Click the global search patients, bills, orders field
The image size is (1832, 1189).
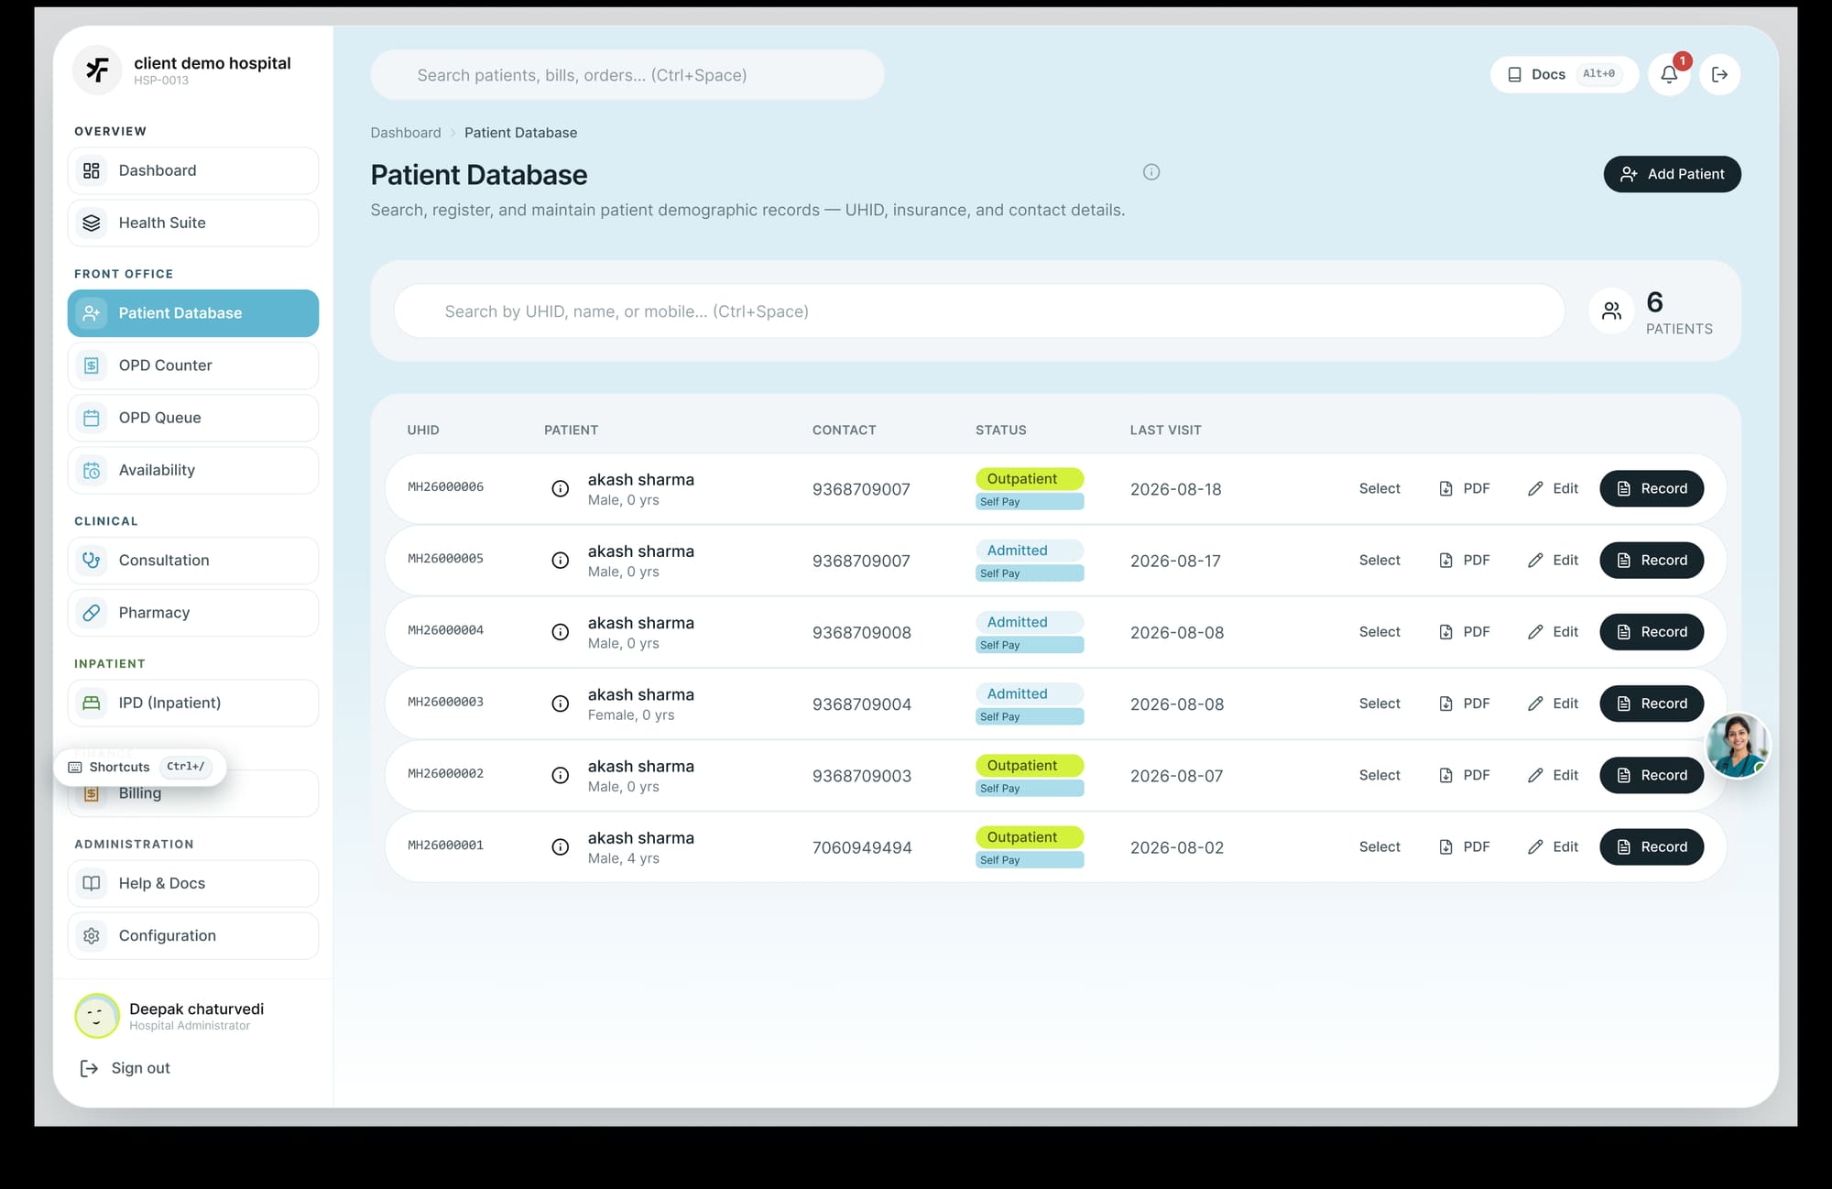(x=627, y=75)
